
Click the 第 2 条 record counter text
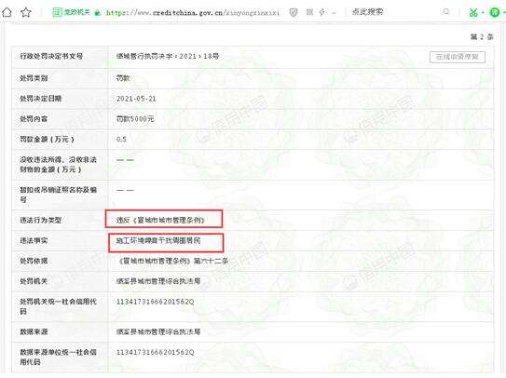click(x=482, y=36)
